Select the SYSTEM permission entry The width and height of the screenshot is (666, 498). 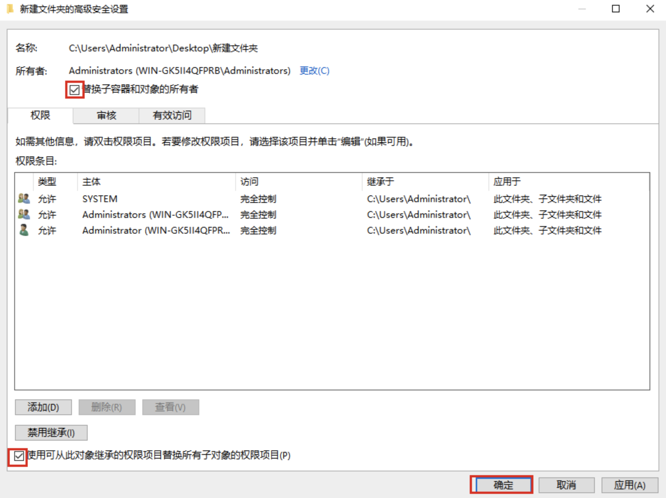pyautogui.click(x=332, y=198)
